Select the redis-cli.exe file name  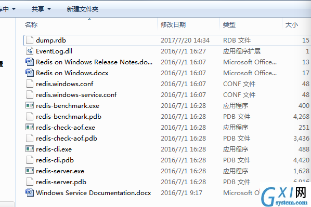[x=54, y=149]
